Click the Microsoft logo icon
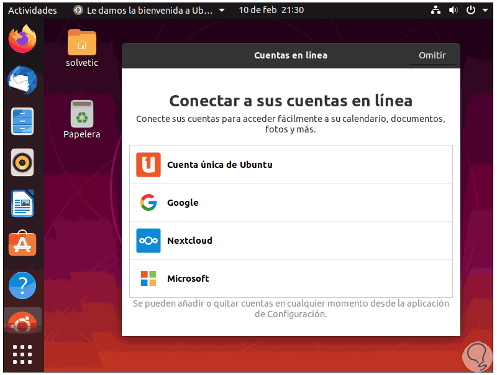 (x=148, y=278)
